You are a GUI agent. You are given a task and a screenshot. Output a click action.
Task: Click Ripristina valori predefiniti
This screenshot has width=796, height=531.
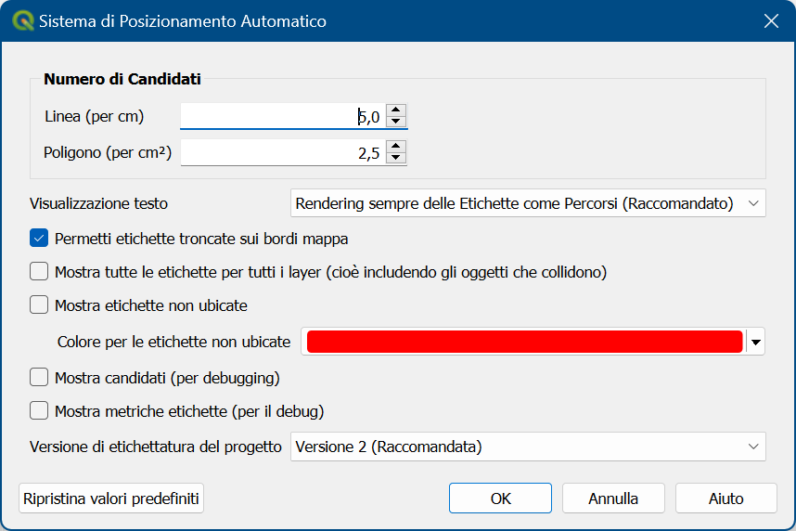tap(111, 498)
